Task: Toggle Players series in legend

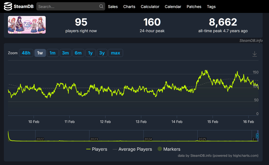Action: tap(97, 149)
